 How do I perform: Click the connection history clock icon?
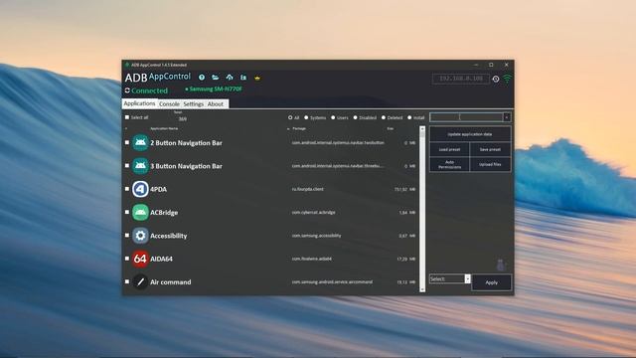click(496, 80)
